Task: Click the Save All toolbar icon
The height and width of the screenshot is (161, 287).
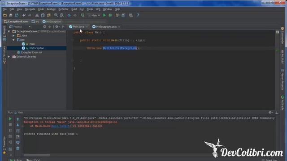Action: 11,15
